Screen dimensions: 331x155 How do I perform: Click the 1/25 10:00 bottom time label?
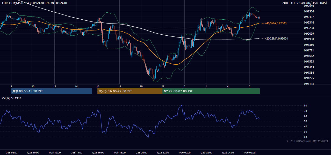[33, 152]
